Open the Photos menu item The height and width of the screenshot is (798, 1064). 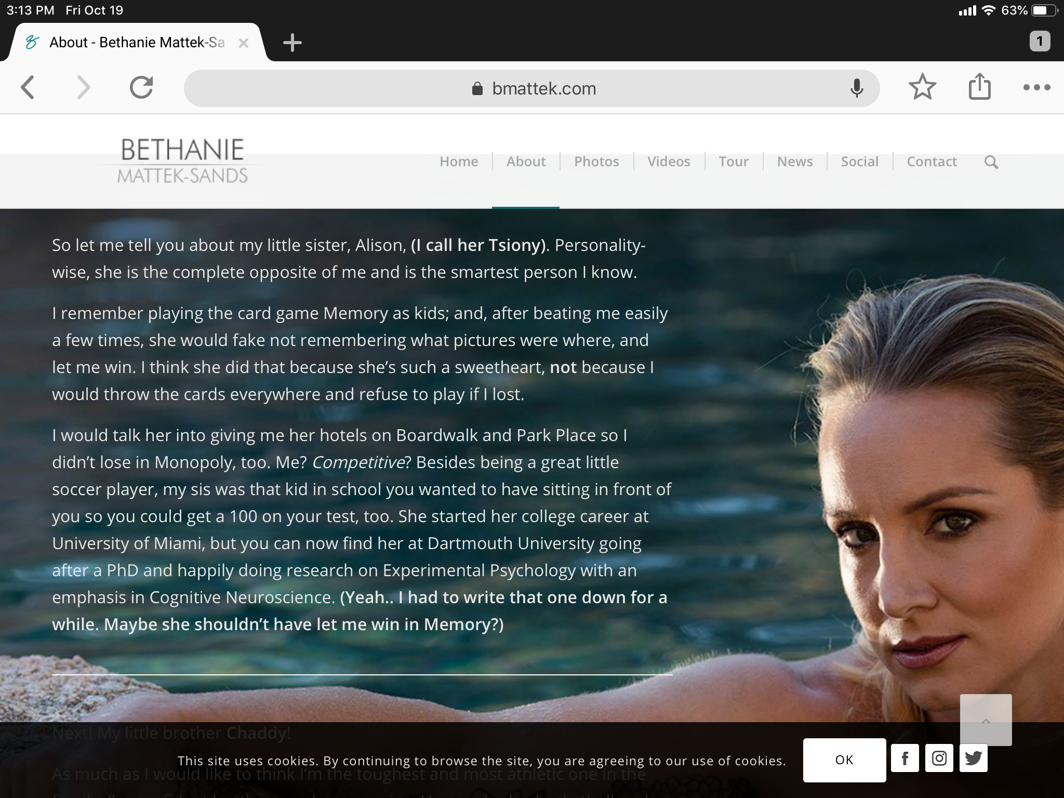[596, 162]
